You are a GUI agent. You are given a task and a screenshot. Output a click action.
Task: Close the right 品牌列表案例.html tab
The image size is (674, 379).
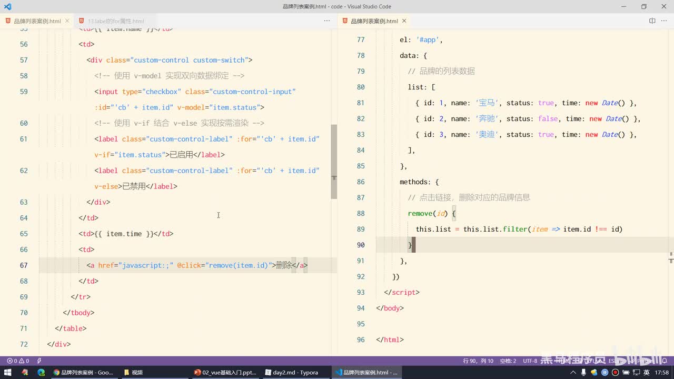(404, 21)
